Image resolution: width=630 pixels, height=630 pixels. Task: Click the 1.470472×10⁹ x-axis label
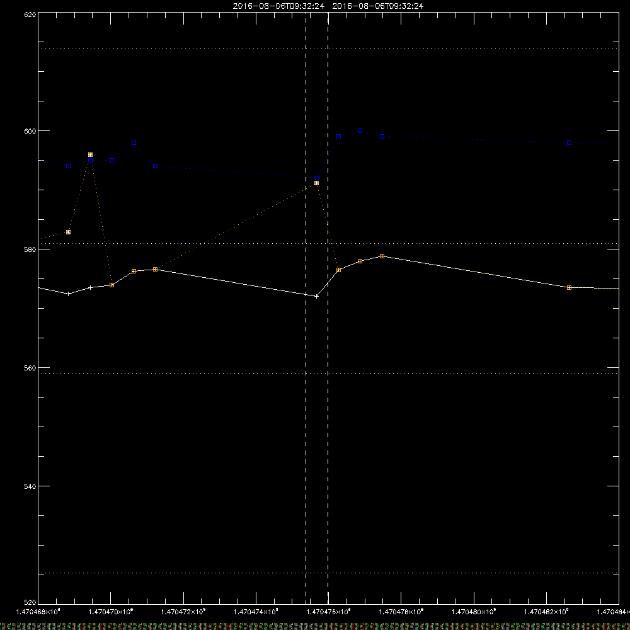(x=183, y=612)
